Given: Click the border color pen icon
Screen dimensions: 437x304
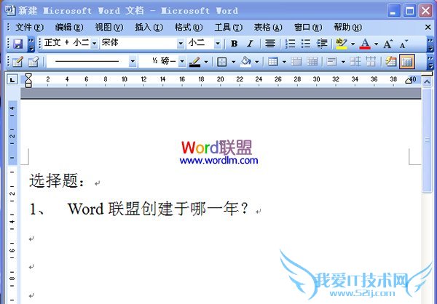Looking at the screenshot, I should (x=194, y=62).
